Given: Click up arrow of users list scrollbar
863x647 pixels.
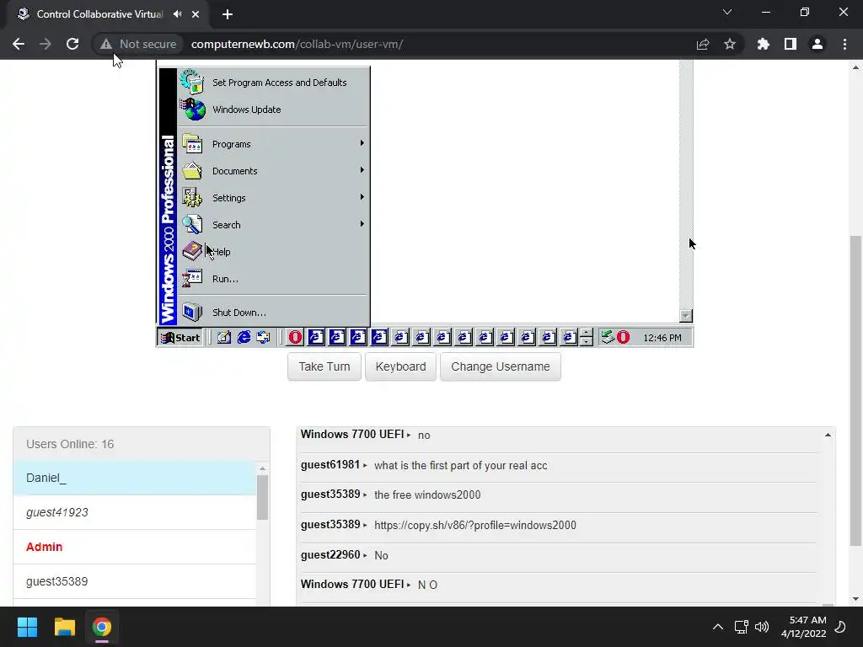Looking at the screenshot, I should [x=263, y=468].
